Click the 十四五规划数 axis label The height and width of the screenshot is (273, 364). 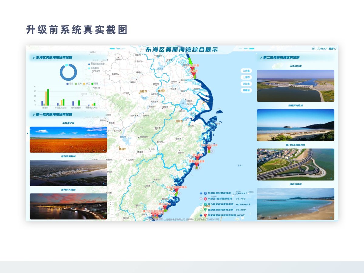point(61,108)
